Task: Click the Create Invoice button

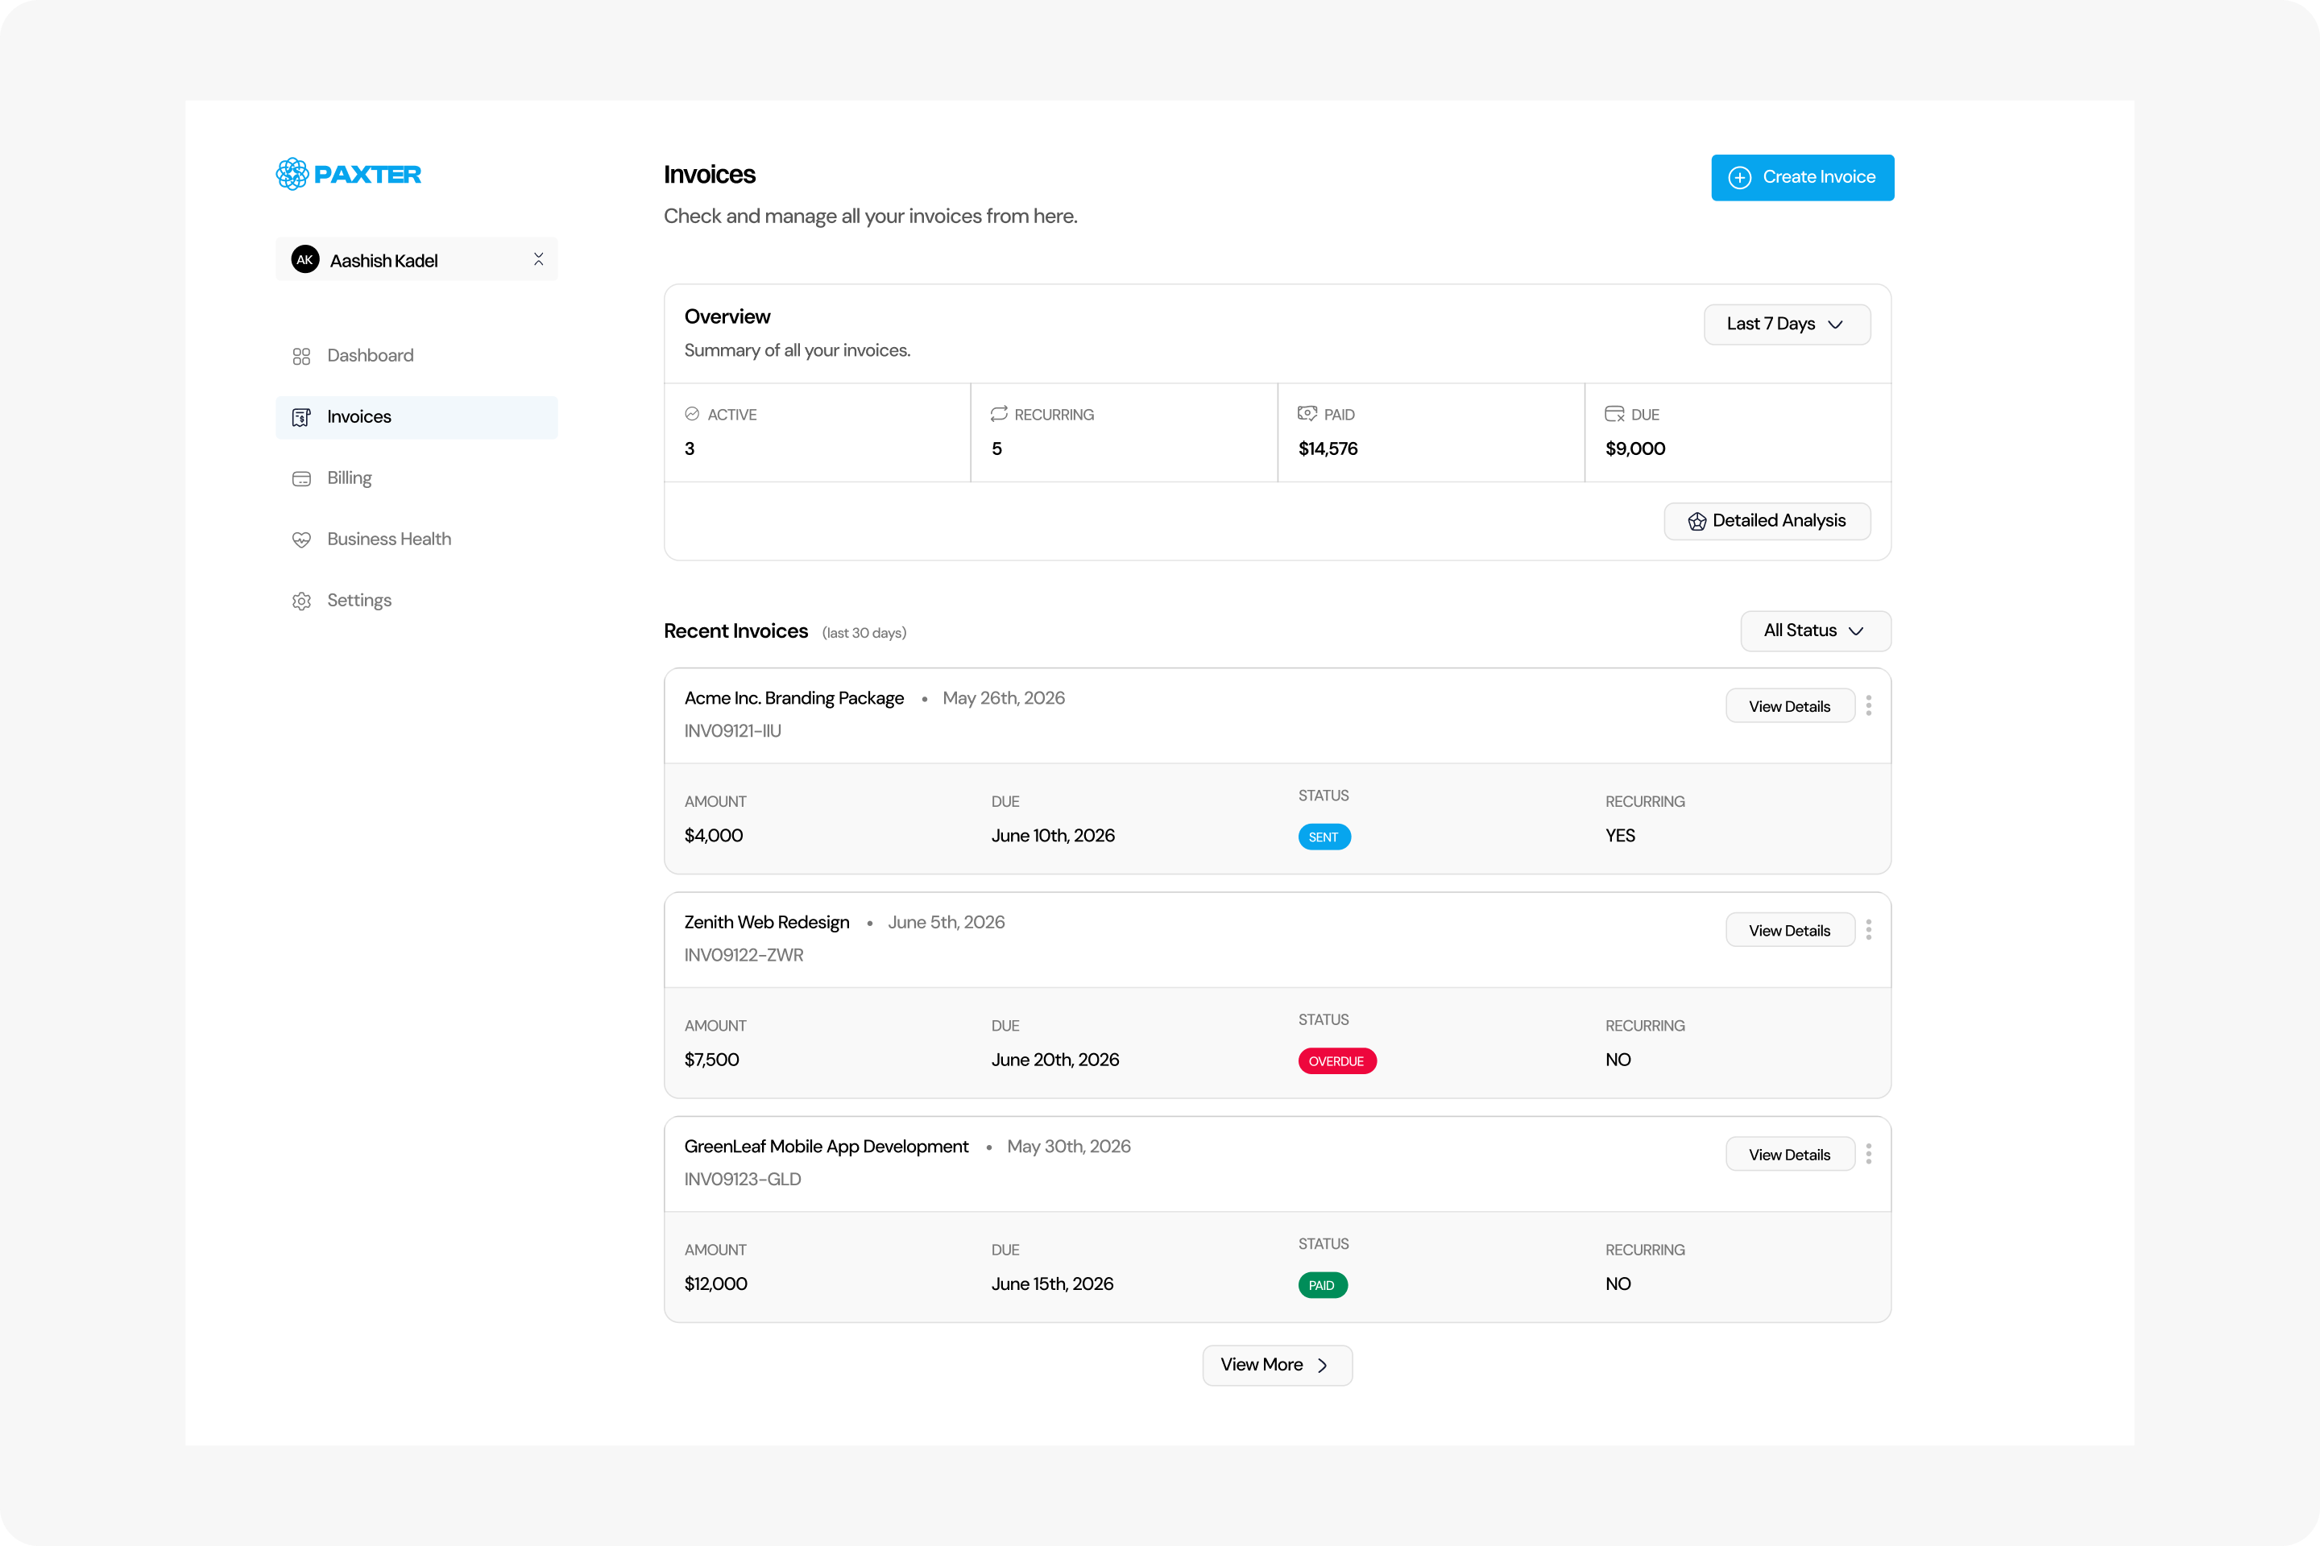Action: (x=1802, y=177)
